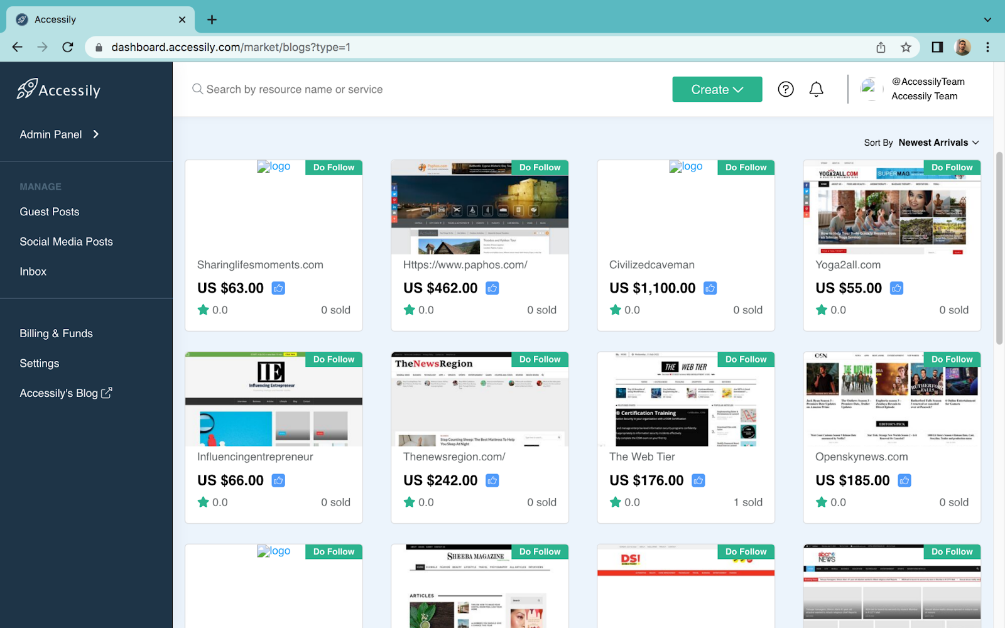
Task: Click the browser back arrow
Action: point(18,47)
